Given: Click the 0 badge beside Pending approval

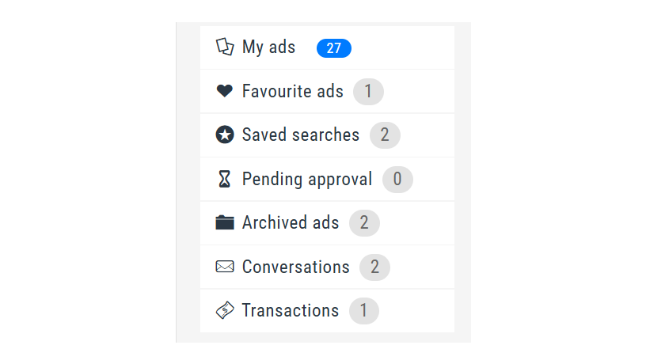Looking at the screenshot, I should [x=397, y=179].
